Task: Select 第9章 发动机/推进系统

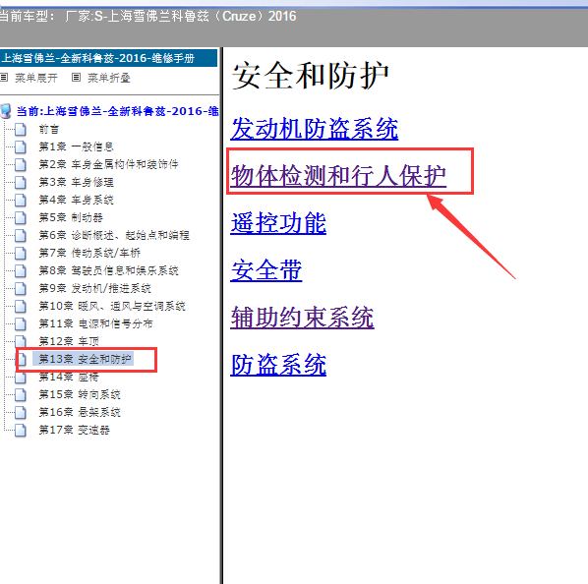Action: [x=94, y=288]
